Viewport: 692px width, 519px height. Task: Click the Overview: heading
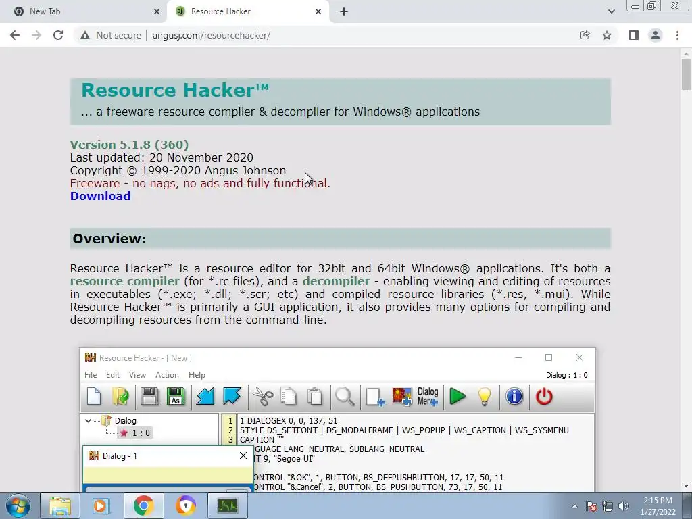[x=109, y=239]
